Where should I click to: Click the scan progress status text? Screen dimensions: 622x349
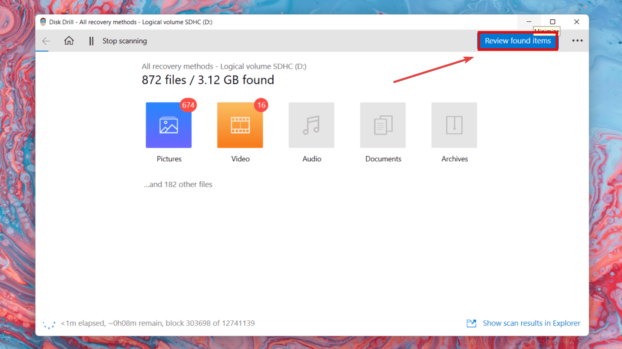tap(158, 323)
